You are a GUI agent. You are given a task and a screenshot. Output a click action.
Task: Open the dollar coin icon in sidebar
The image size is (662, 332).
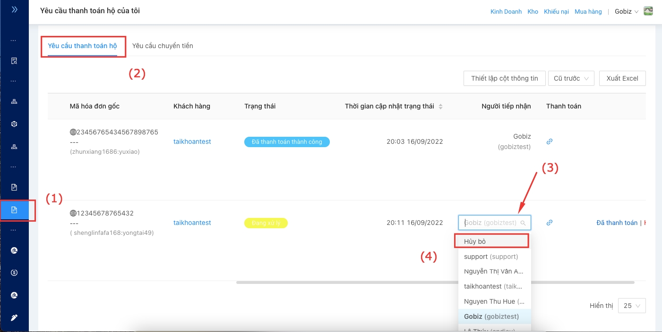14,273
